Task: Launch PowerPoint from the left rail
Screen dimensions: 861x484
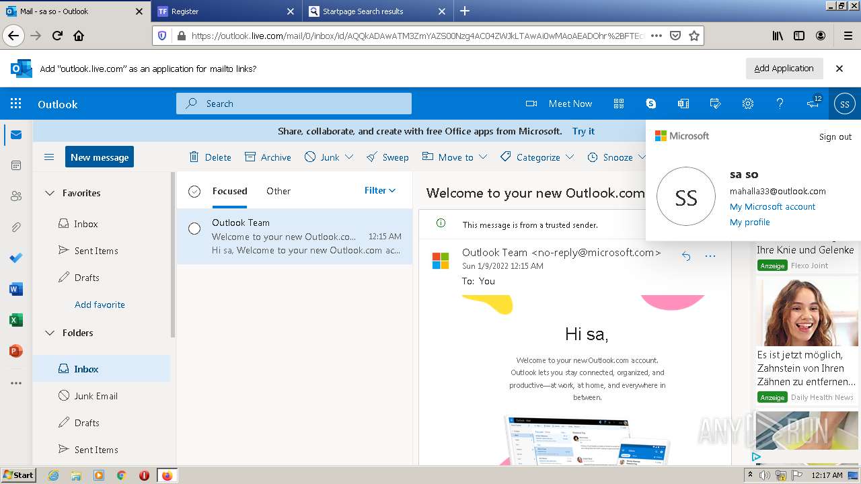Action: tap(16, 351)
